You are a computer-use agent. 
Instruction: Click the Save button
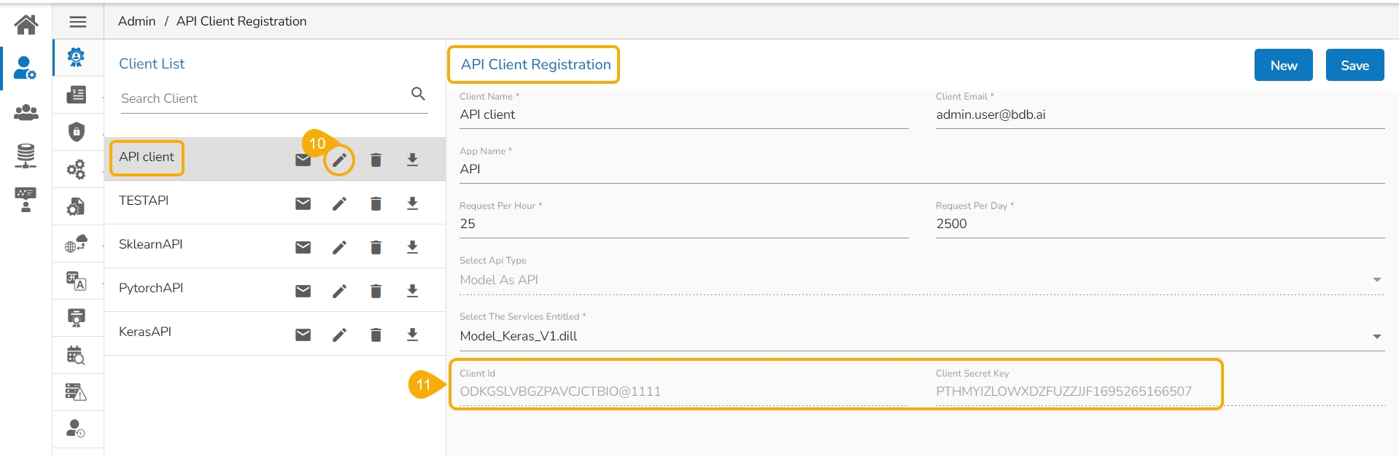(x=1355, y=66)
